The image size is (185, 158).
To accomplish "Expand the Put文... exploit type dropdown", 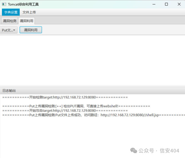I will pyautogui.click(x=9, y=30).
